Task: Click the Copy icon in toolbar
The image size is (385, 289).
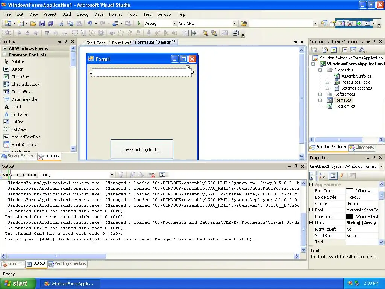Action: [x=70, y=23]
